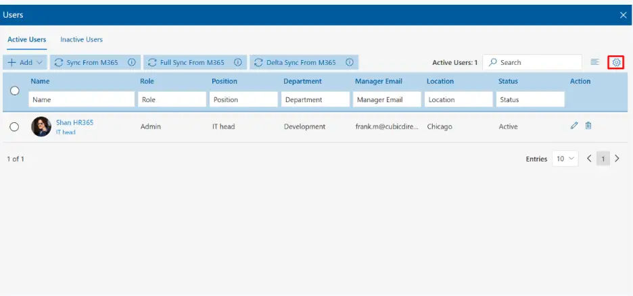Click the Department filter field

point(315,99)
